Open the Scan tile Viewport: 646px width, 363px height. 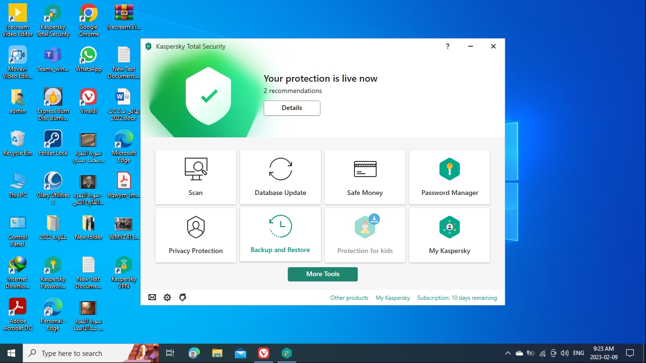tap(196, 177)
